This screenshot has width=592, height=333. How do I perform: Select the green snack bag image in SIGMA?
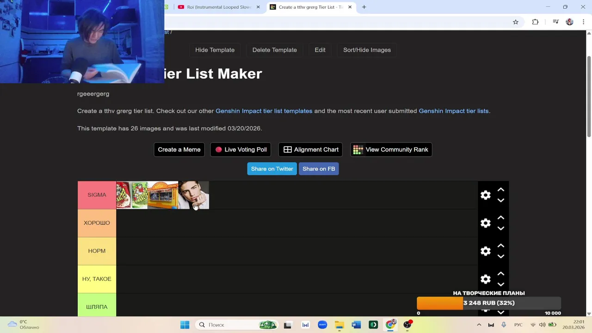tap(139, 195)
